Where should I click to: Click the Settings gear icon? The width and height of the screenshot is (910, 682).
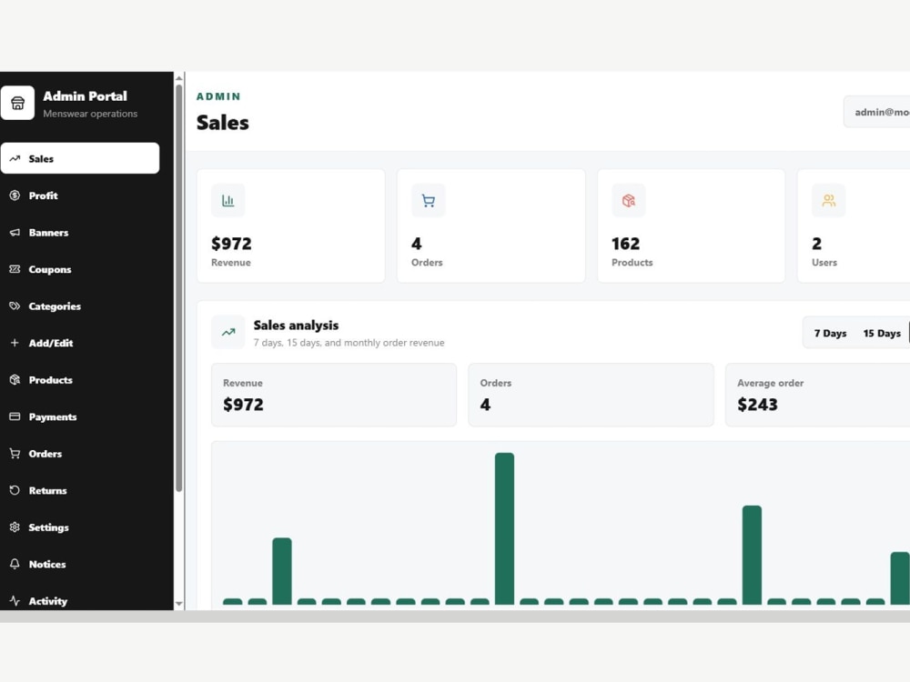click(15, 527)
